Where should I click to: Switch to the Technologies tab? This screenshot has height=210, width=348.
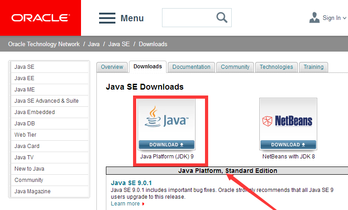coord(276,67)
